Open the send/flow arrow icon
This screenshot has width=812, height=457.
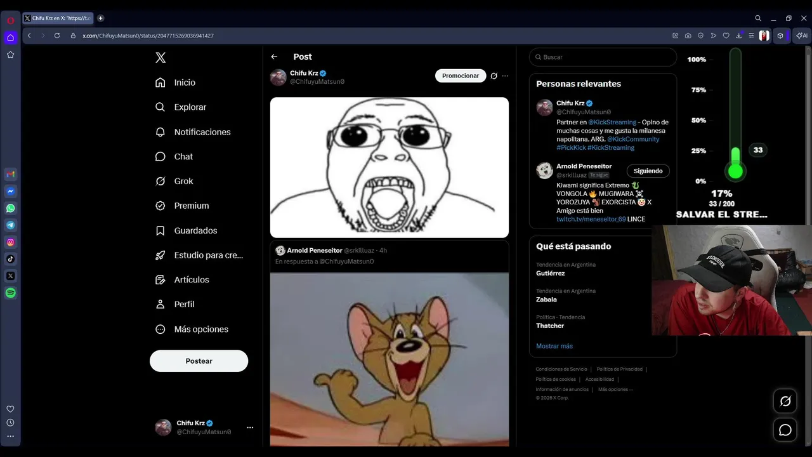(x=714, y=36)
